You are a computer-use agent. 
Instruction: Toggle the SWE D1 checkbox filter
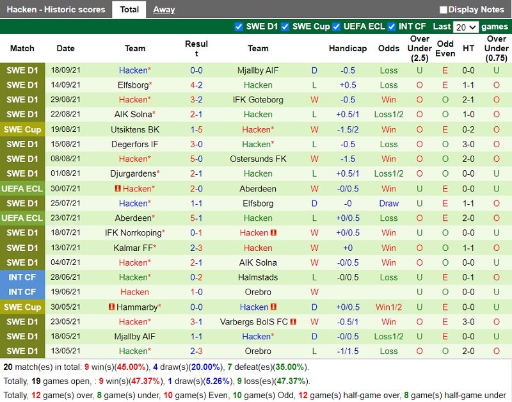(x=239, y=27)
